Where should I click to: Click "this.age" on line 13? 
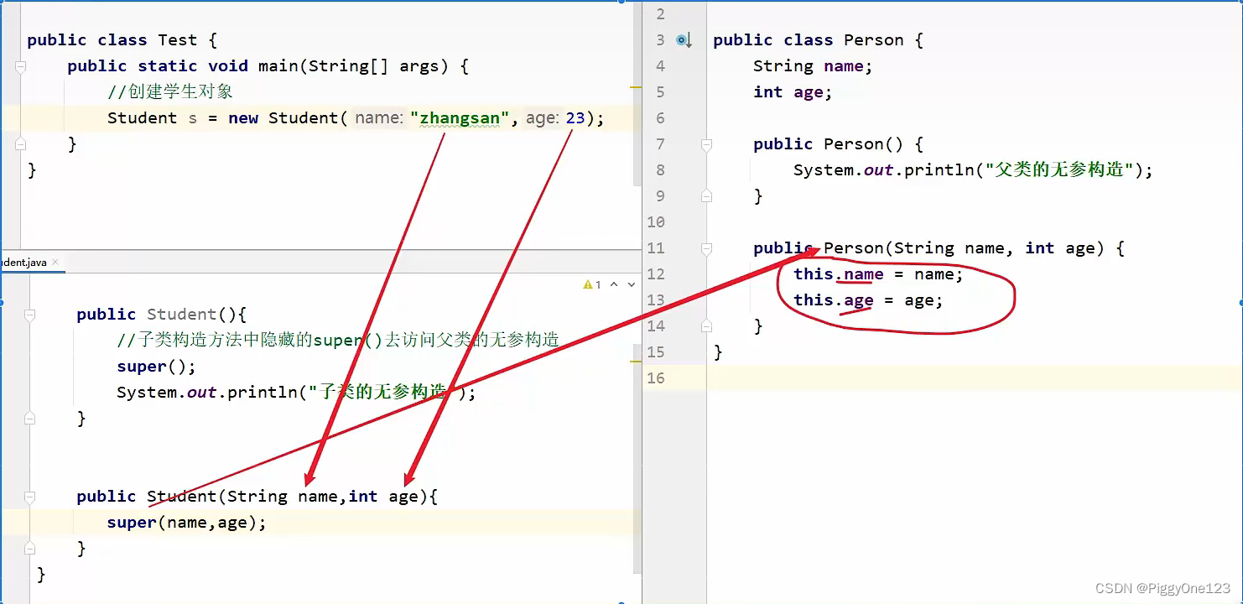[x=834, y=300]
